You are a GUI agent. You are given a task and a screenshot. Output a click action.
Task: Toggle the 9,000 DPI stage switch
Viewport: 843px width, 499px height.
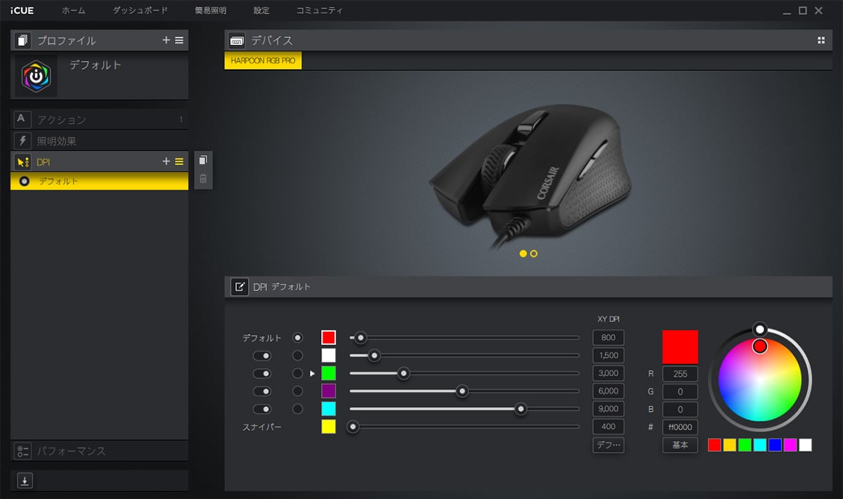tap(263, 408)
